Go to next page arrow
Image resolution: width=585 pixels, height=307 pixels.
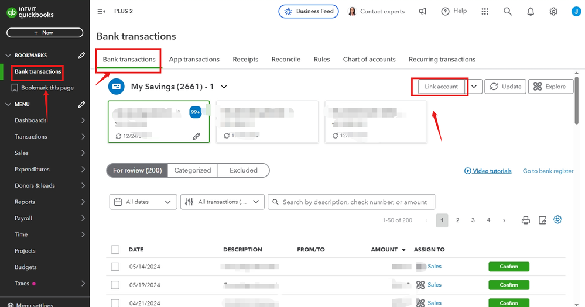(x=504, y=220)
